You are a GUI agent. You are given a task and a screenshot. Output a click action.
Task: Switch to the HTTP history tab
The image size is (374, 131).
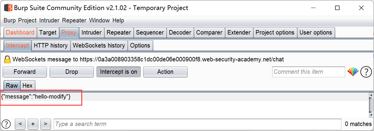click(50, 45)
